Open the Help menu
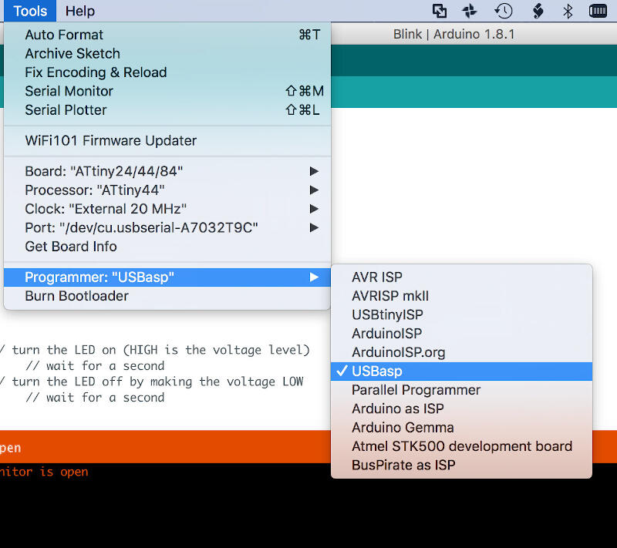Screen dimensions: 617x548 (x=80, y=11)
